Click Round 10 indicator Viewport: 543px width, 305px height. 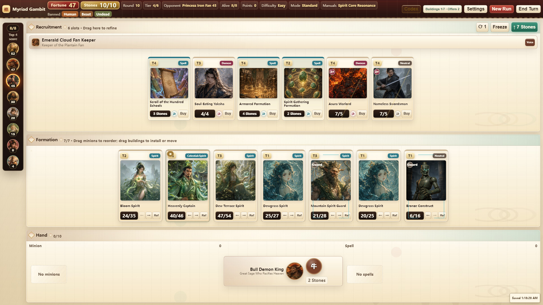click(x=131, y=5)
